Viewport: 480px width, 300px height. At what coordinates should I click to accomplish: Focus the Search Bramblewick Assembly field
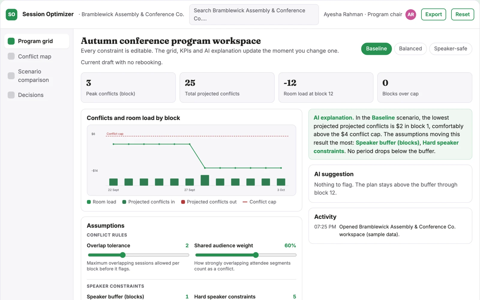click(x=254, y=14)
